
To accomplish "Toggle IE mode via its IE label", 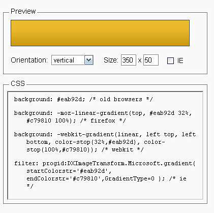I will click(x=180, y=60).
